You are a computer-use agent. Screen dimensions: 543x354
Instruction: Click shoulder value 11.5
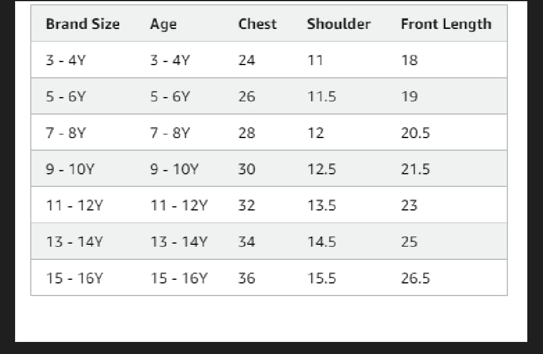coord(321,96)
